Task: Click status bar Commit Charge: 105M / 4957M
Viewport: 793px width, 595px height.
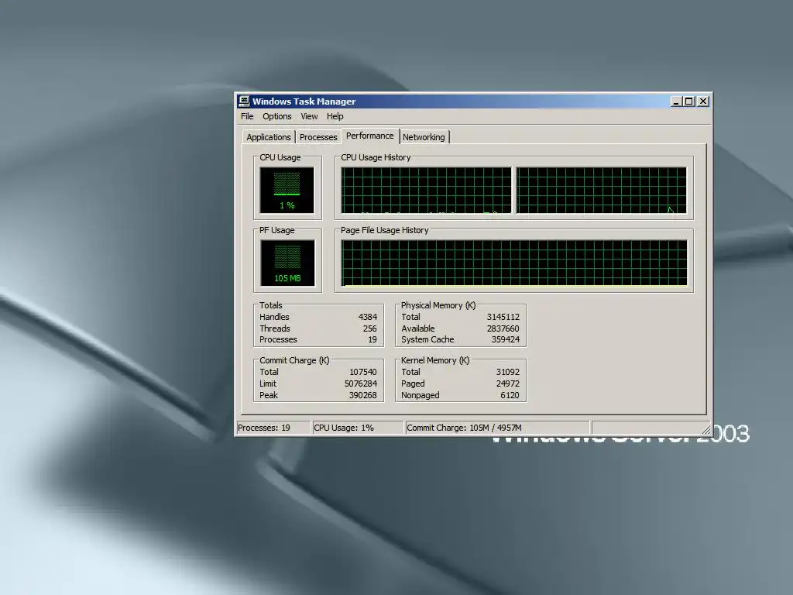Action: [498, 428]
